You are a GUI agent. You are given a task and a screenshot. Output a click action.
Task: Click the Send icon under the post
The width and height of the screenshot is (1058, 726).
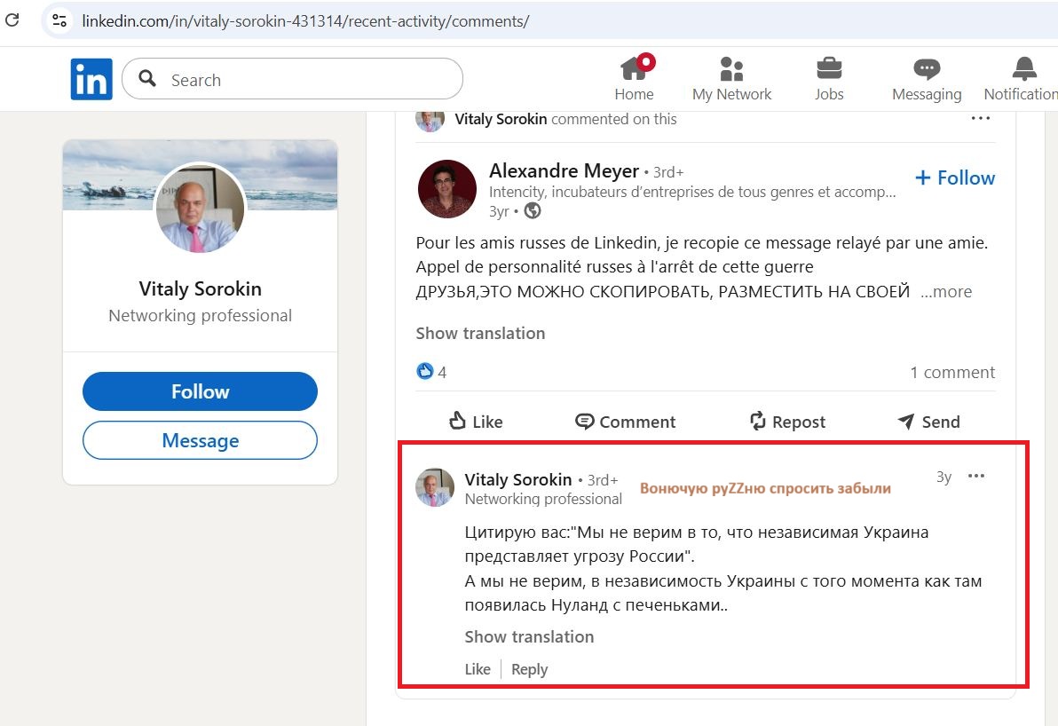click(928, 421)
